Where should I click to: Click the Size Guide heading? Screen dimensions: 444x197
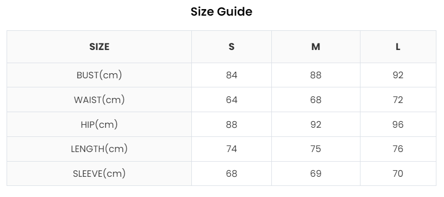point(221,12)
